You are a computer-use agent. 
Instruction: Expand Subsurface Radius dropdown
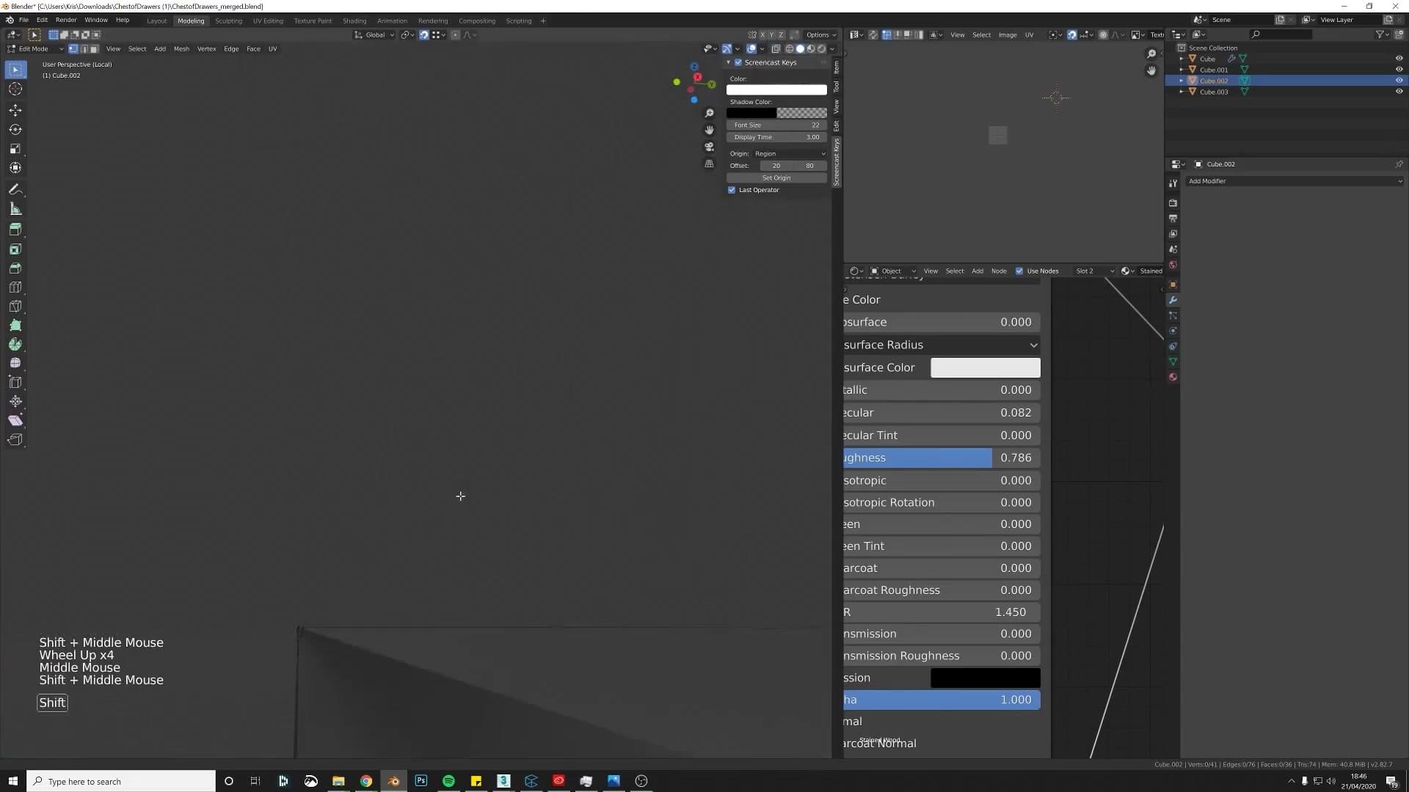coord(942,345)
